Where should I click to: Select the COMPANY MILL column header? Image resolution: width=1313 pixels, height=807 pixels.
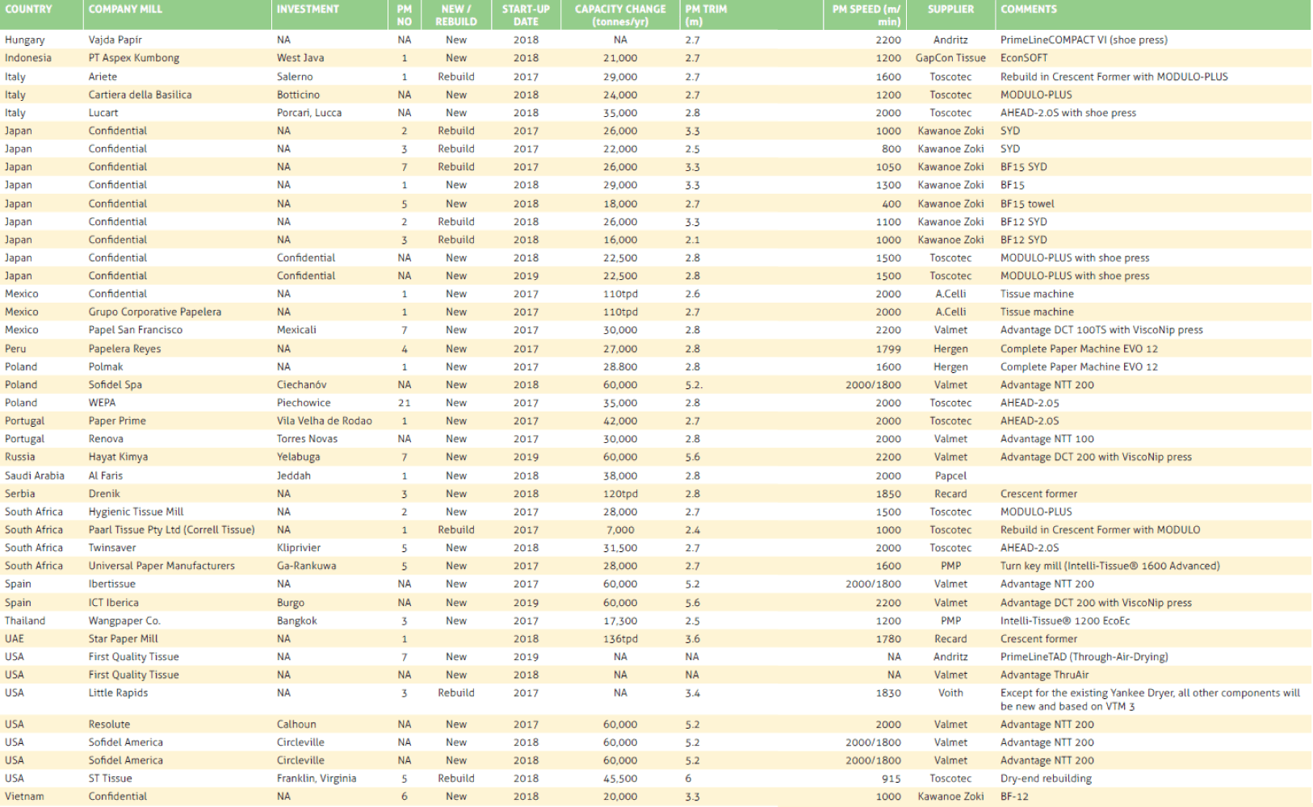125,9
